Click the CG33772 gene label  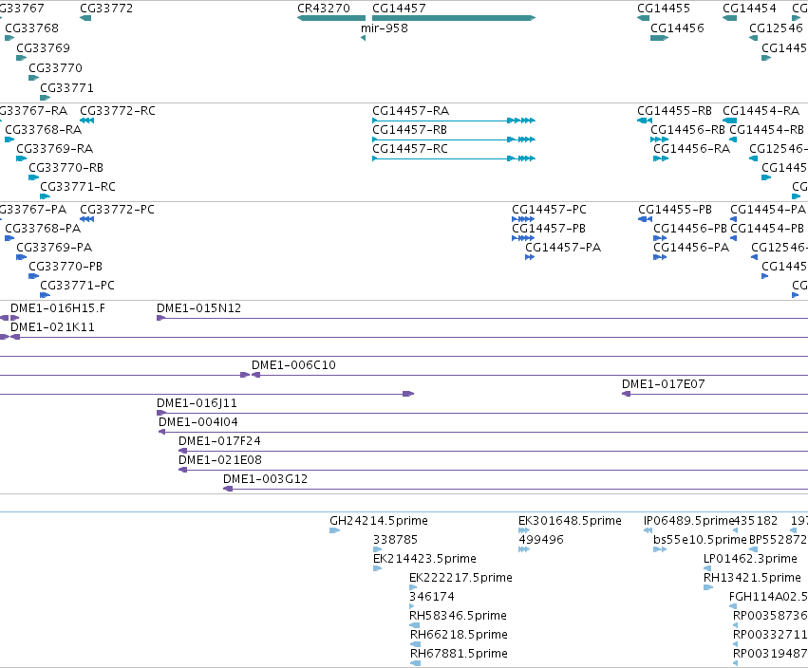pyautogui.click(x=106, y=9)
